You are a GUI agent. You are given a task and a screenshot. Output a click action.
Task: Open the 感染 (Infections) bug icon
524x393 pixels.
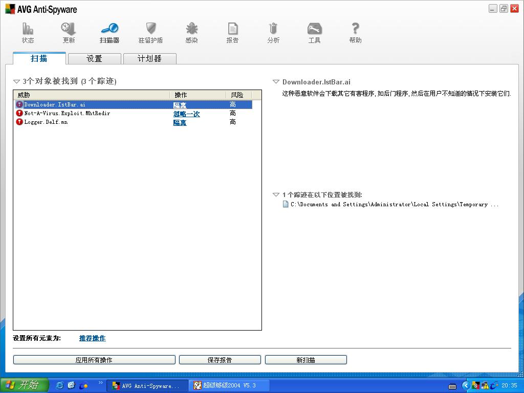point(191,29)
